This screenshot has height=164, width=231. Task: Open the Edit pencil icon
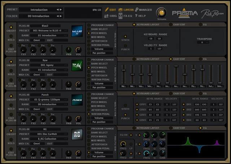point(107,10)
